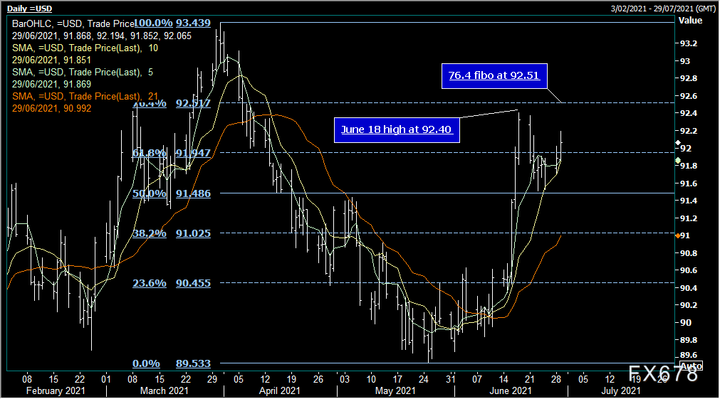Click the 61.8% Fibonacci level label
The height and width of the screenshot is (399, 720).
149,153
